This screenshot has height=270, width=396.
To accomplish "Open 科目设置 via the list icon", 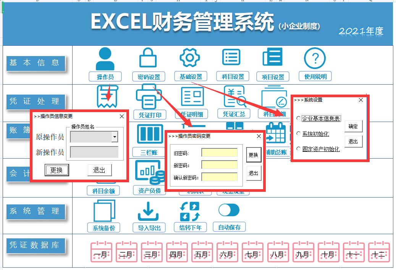I will pyautogui.click(x=231, y=56).
